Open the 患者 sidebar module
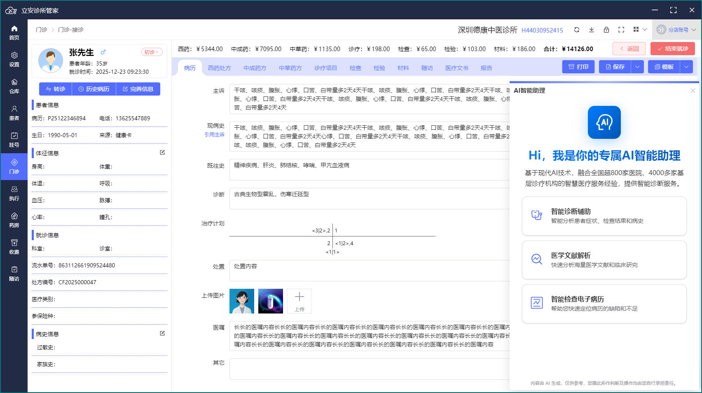Screen dimensions: 702x393 point(14,113)
